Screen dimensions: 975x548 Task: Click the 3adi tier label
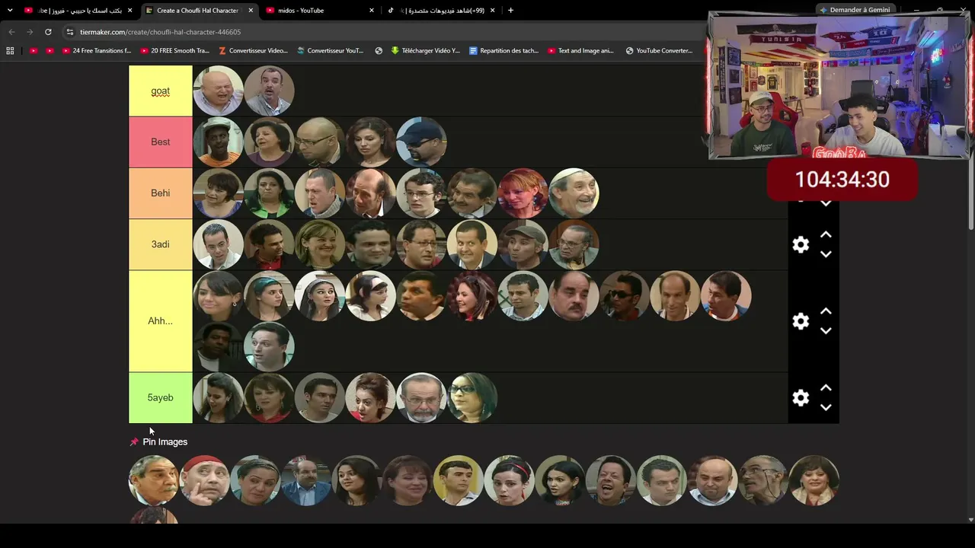tap(161, 244)
